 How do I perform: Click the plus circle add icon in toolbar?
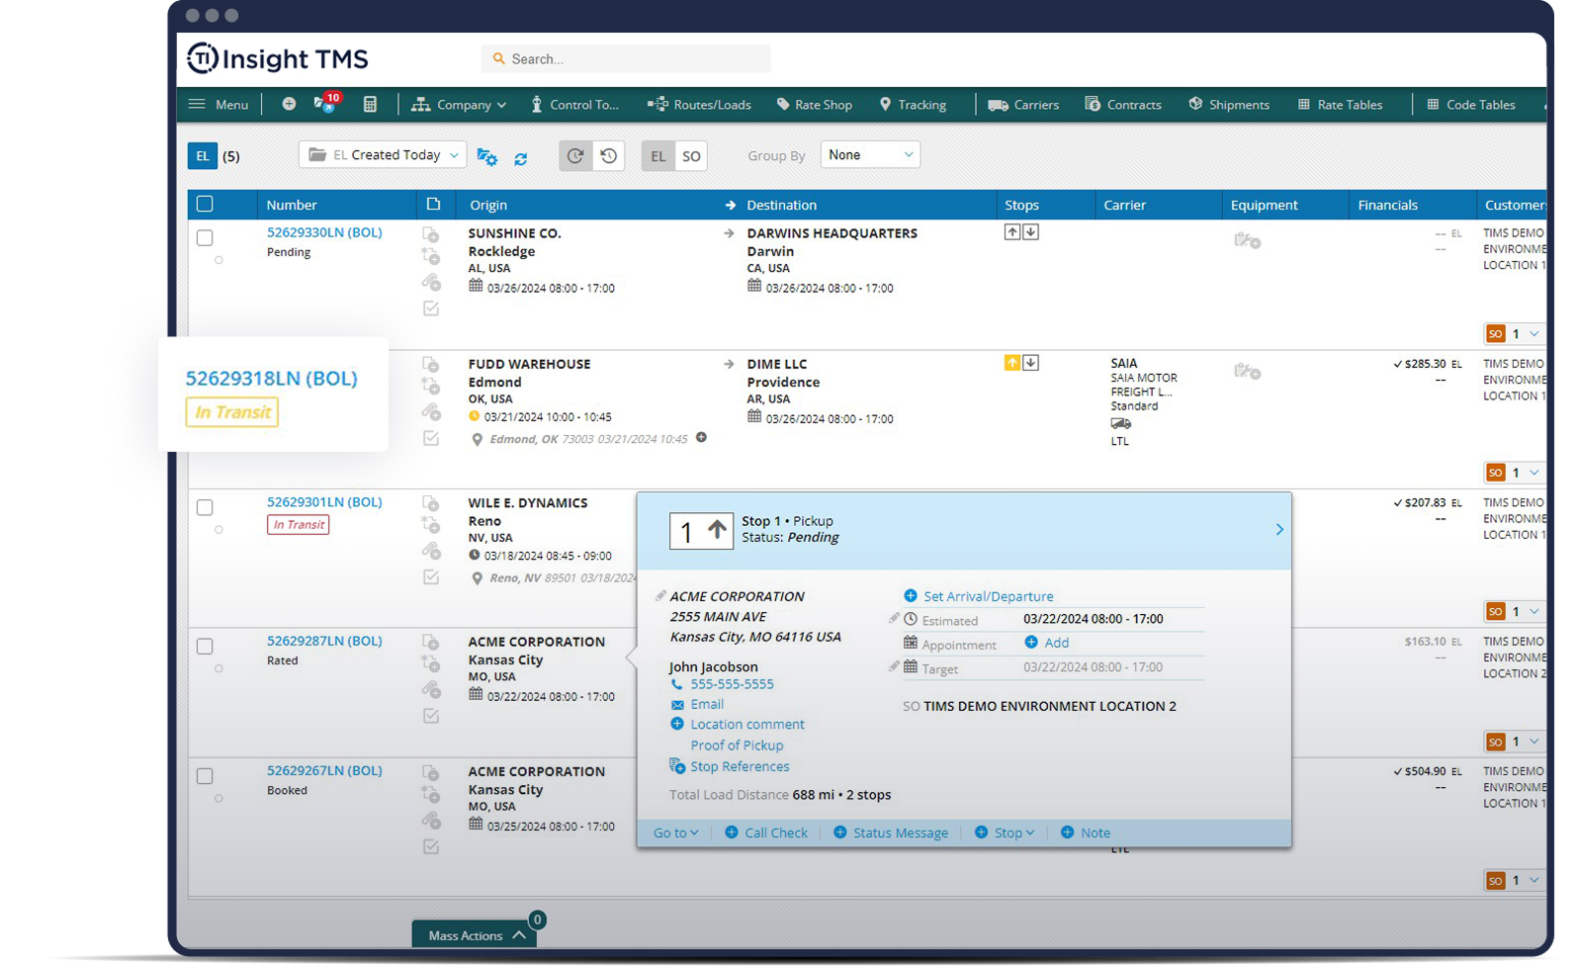point(289,104)
